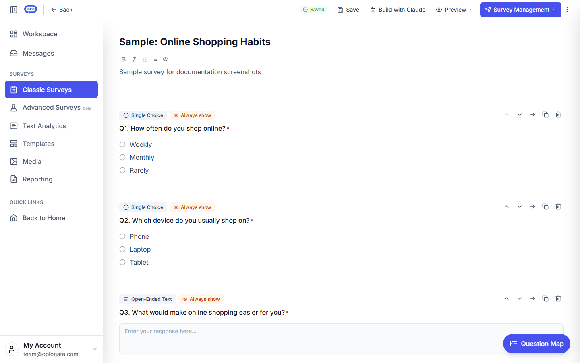The image size is (580, 363).
Task: Apply italic formatting to description
Action: (x=134, y=59)
